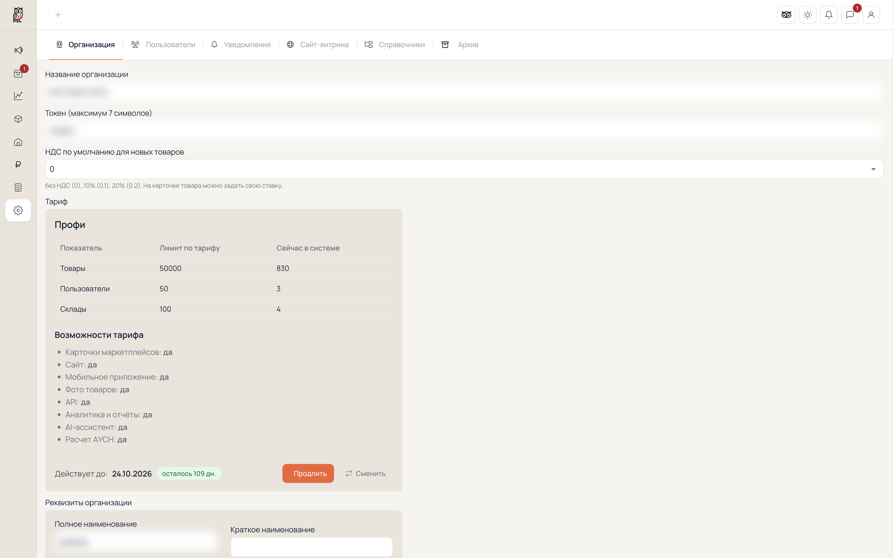Open the ruble finance icon in sidebar
Image resolution: width=893 pixels, height=558 pixels.
click(x=18, y=165)
